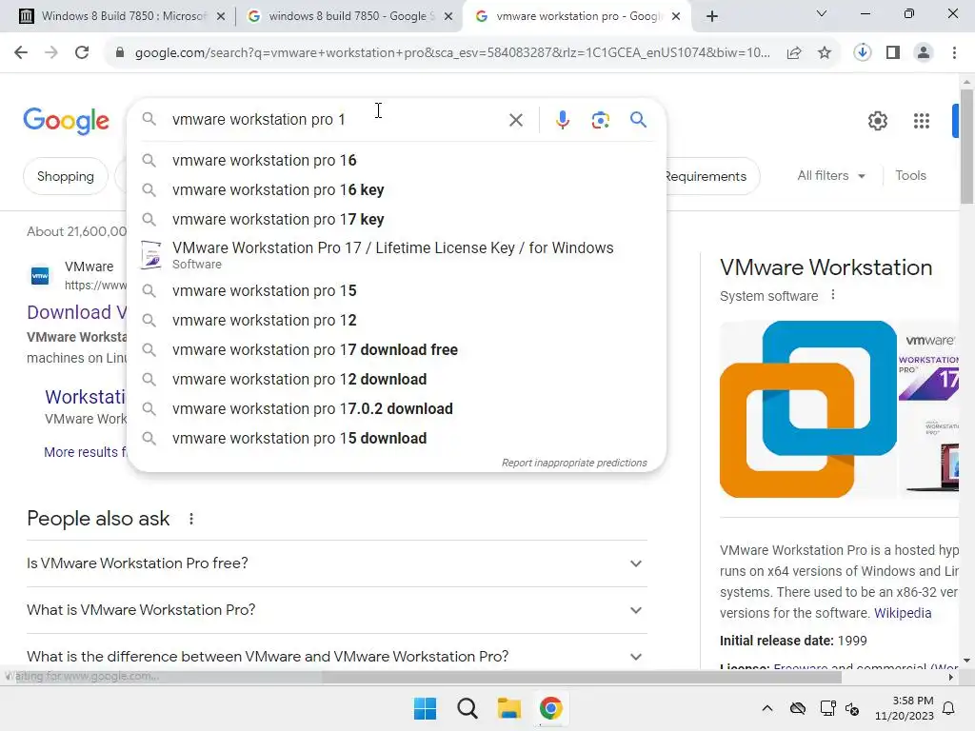Expand Is VMware Workstation Pro free?

[x=336, y=563]
